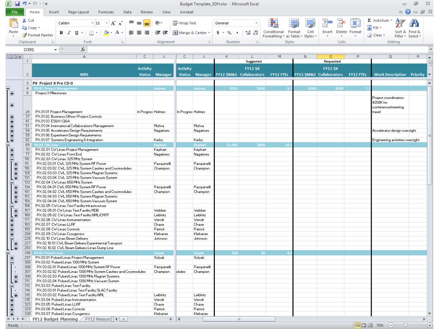439x329 pixels.
Task: Click the Decrease Decimal icon
Action: tap(256, 33)
